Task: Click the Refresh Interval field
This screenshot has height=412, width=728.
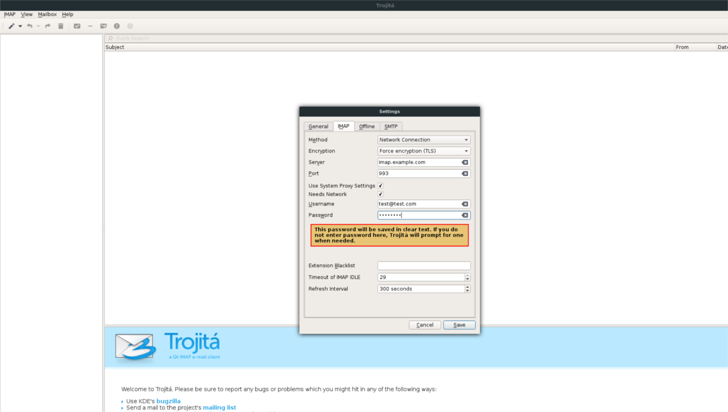Action: tap(420, 289)
